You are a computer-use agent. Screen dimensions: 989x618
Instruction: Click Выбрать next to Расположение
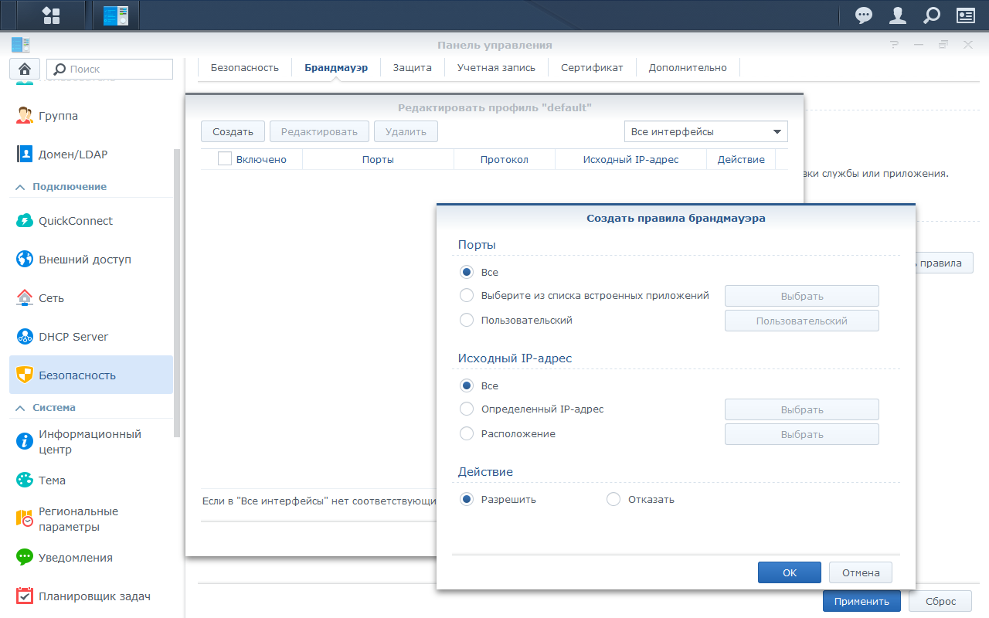pos(802,434)
